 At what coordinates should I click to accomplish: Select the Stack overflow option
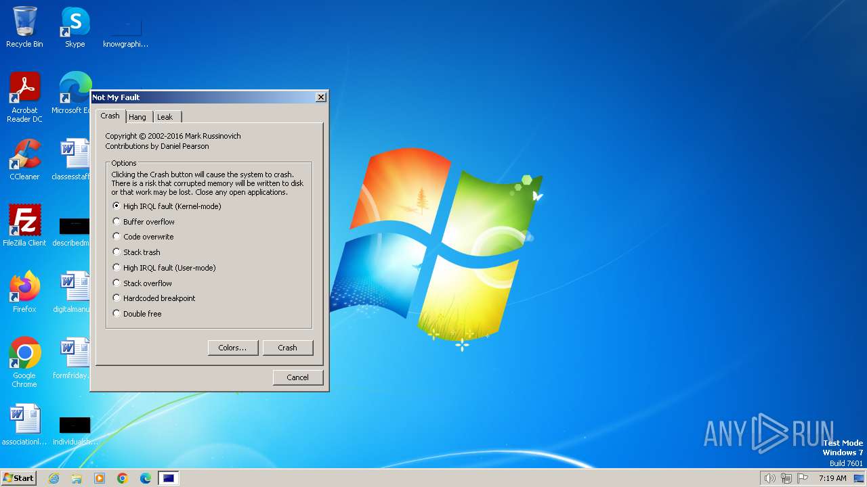coord(142,283)
